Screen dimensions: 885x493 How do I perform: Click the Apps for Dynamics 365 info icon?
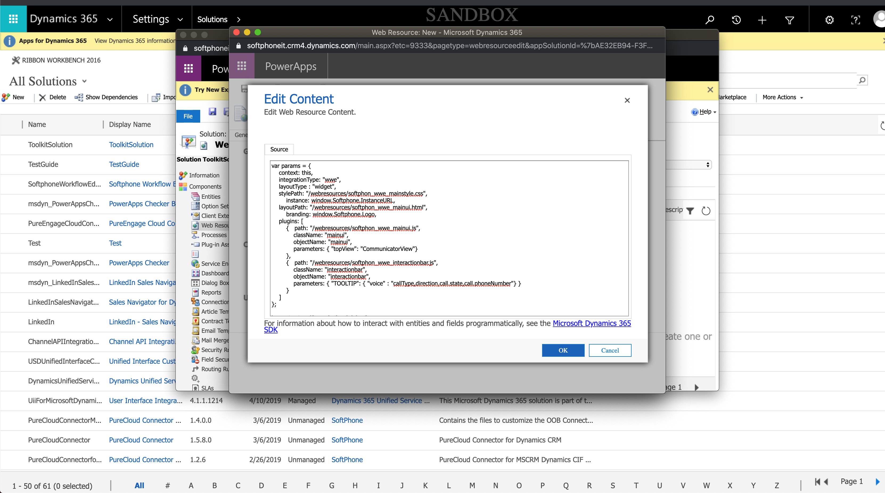(9, 41)
